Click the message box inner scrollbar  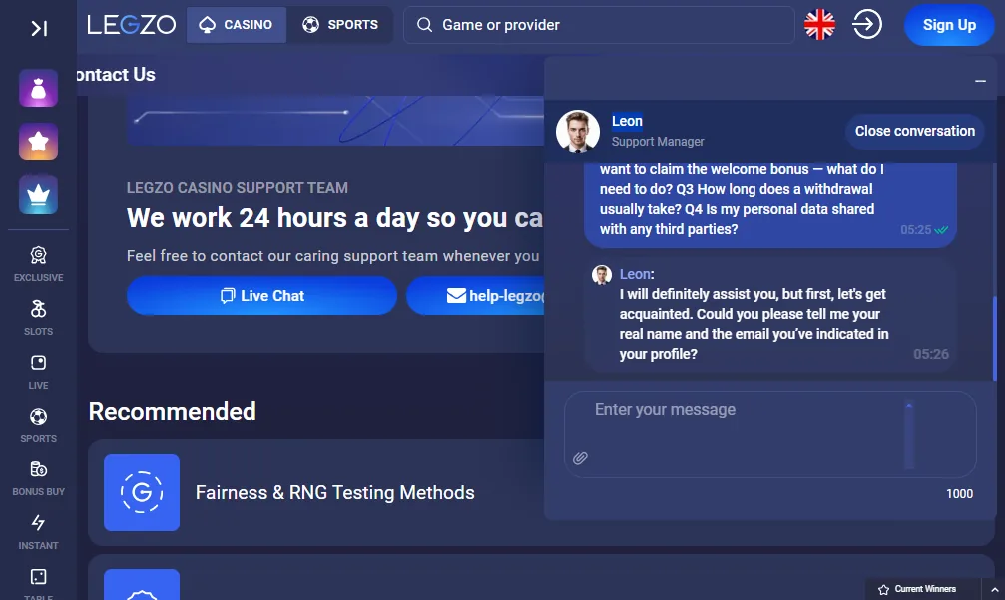[x=909, y=435]
